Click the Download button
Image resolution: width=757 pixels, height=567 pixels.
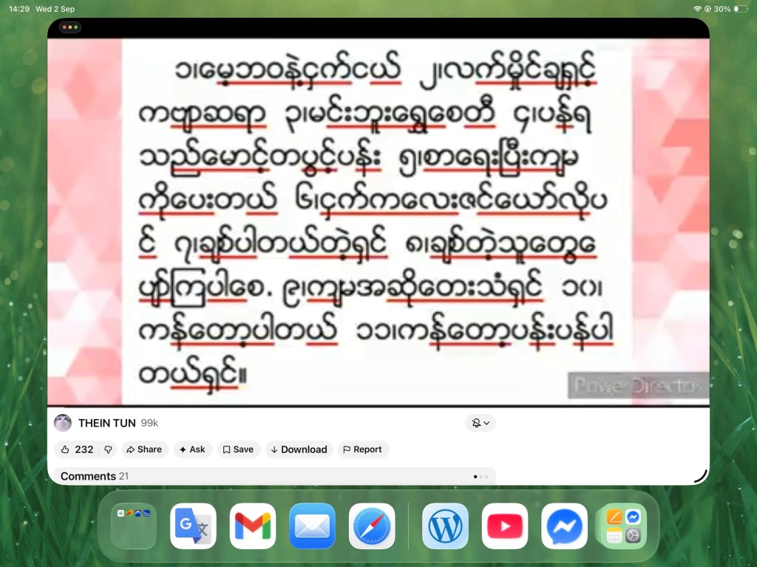(299, 449)
